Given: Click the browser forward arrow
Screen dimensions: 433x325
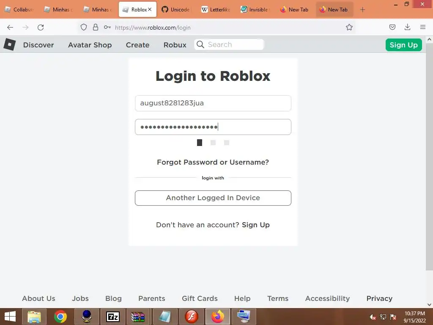Looking at the screenshot, I should (x=25, y=28).
